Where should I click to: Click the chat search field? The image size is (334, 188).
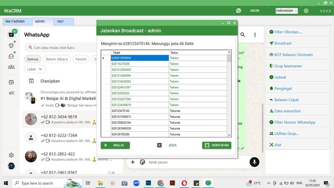[61, 48]
